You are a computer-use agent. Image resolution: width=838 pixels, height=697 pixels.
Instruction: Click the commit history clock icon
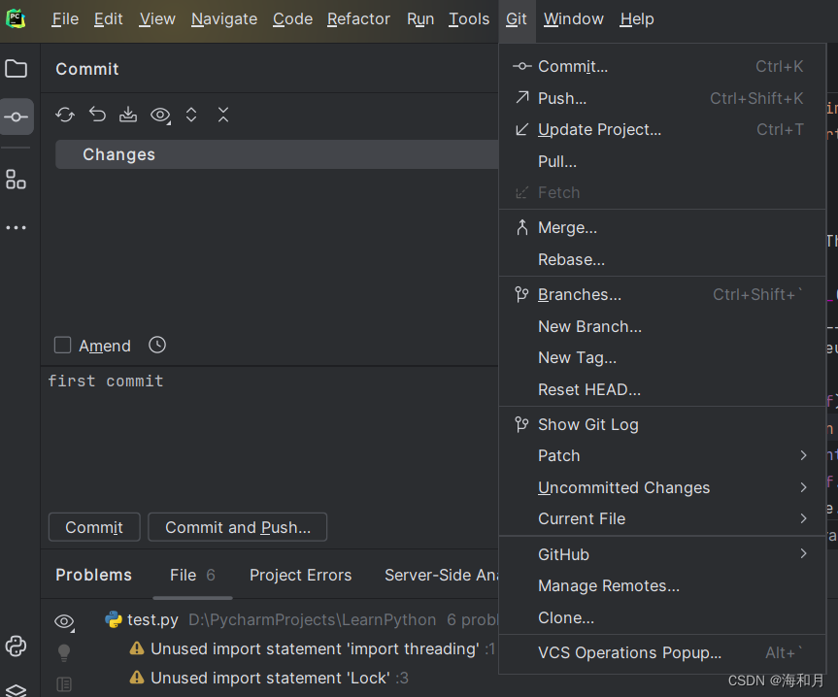(x=156, y=345)
